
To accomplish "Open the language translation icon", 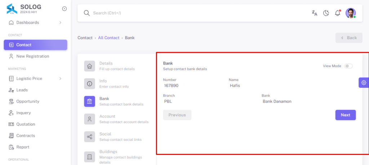I will 314,13.
